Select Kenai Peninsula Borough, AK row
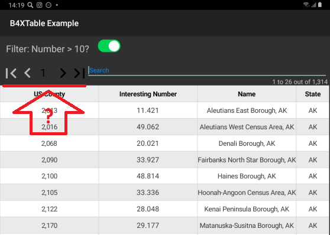The width and height of the screenshot is (330, 235). pos(165,209)
